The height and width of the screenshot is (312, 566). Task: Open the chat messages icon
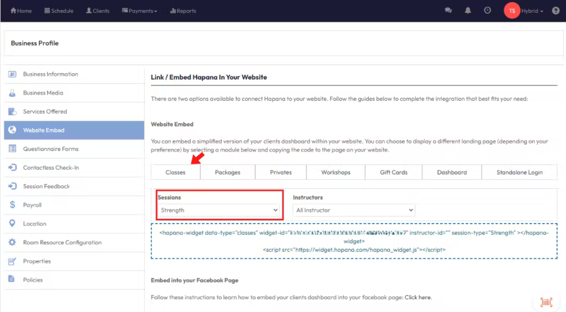click(448, 11)
